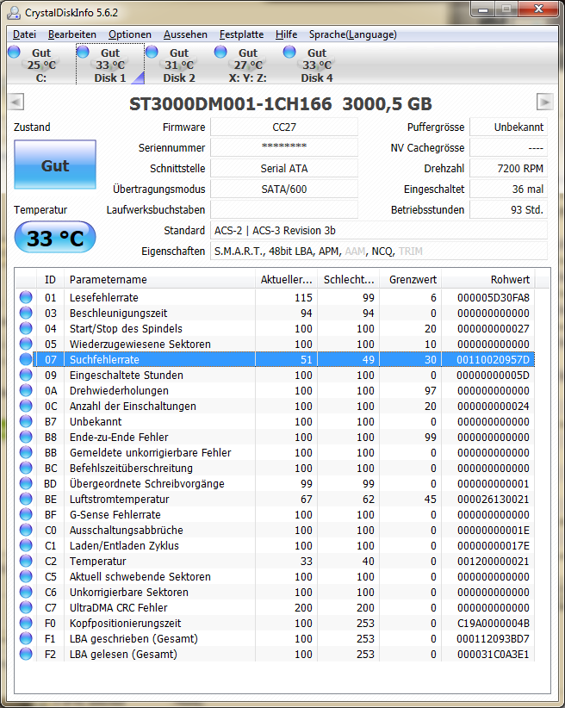This screenshot has height=708, width=565.
Task: Click the Drehzahl field showing 7200 RPM
Action: 508,169
